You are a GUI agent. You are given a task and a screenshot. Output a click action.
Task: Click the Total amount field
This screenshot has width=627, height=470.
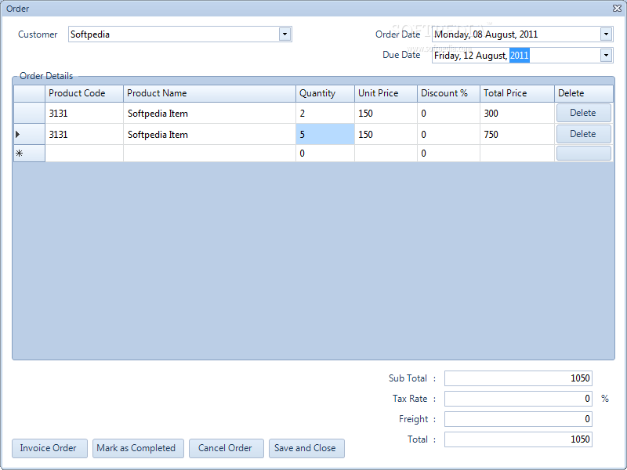click(x=518, y=439)
